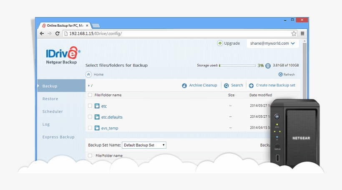Sort by File/Folder name column header
This screenshot has width=342, height=190.
coord(108,95)
